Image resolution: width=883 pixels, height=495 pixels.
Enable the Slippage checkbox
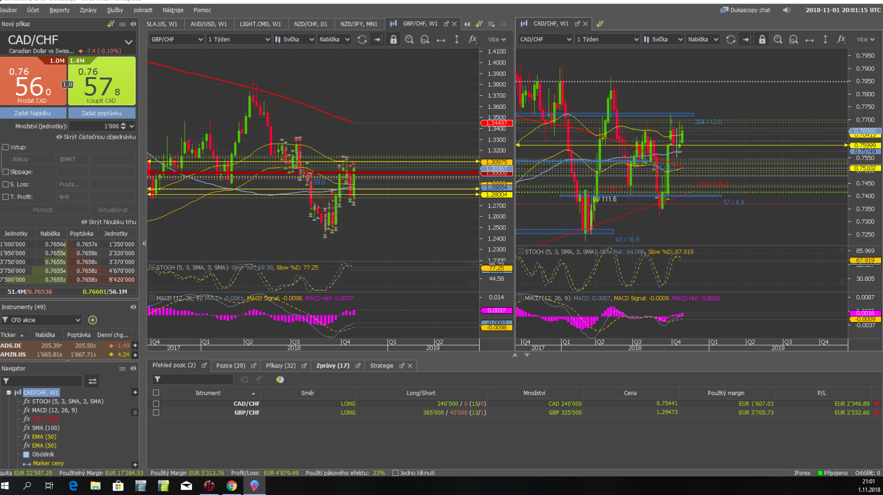click(x=6, y=172)
